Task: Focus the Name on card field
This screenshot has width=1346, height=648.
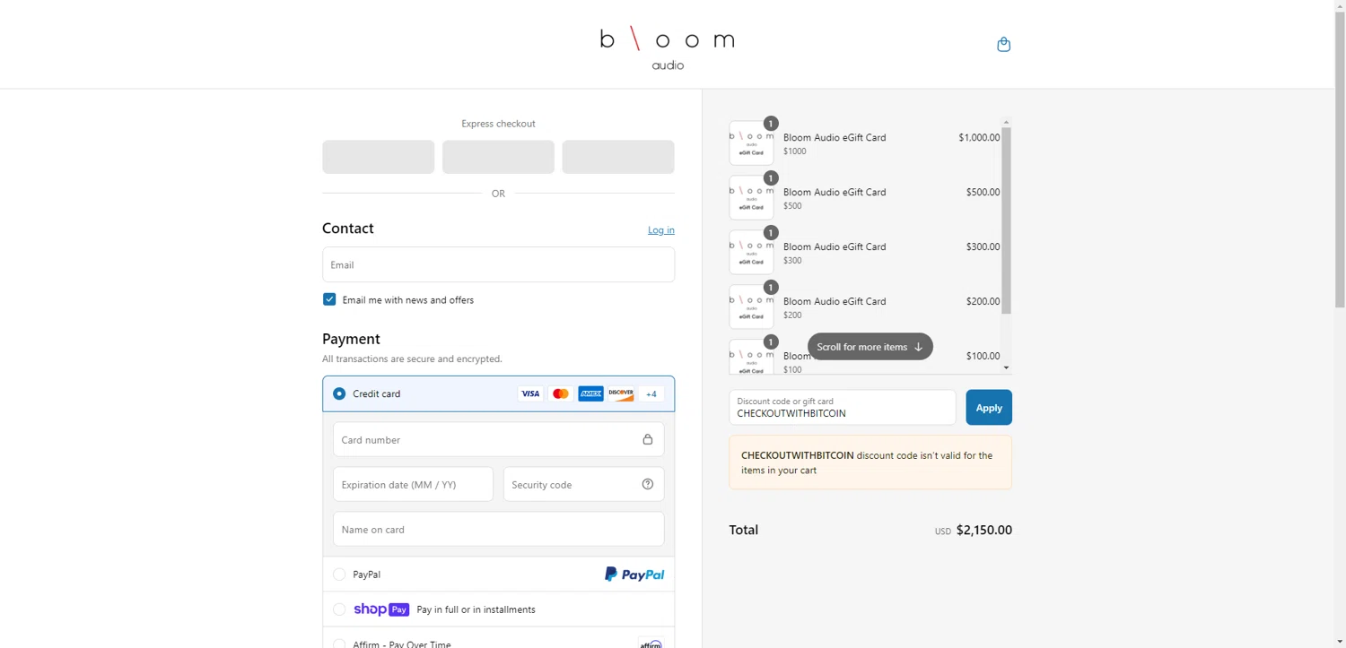Action: coord(498,529)
